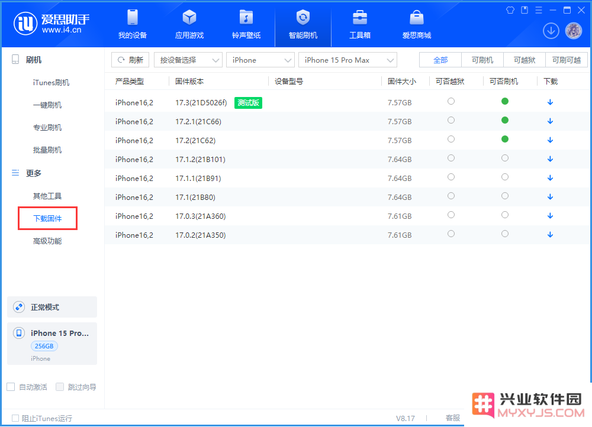Image resolution: width=592 pixels, height=427 pixels.
Task: Download firmware 17.1.1(21B91) arrow
Action: pyautogui.click(x=550, y=178)
